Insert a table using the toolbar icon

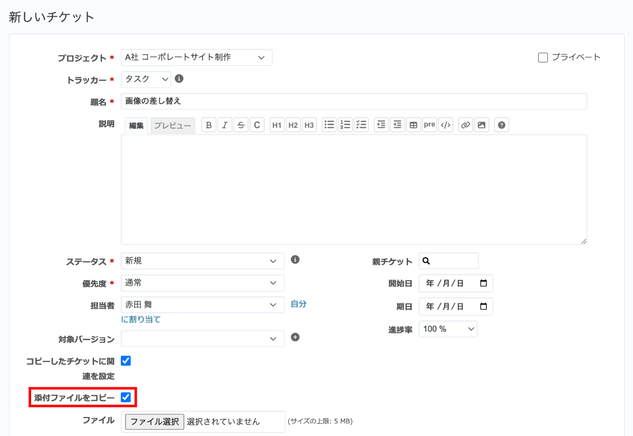[414, 125]
